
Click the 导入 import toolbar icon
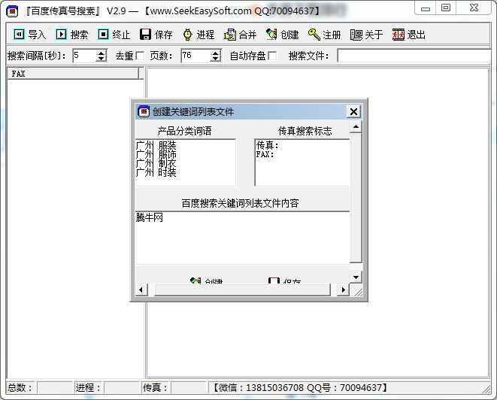[x=19, y=35]
